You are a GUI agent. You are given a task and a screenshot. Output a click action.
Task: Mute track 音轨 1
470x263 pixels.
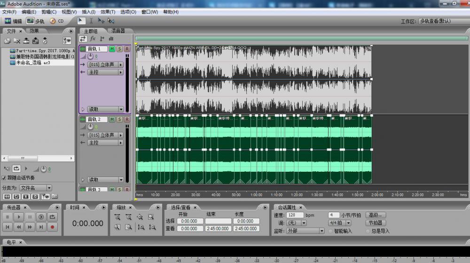[112, 48]
